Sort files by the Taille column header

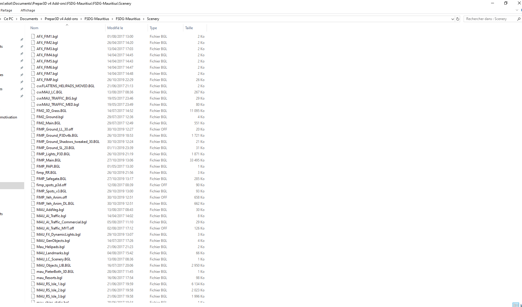pos(189,28)
